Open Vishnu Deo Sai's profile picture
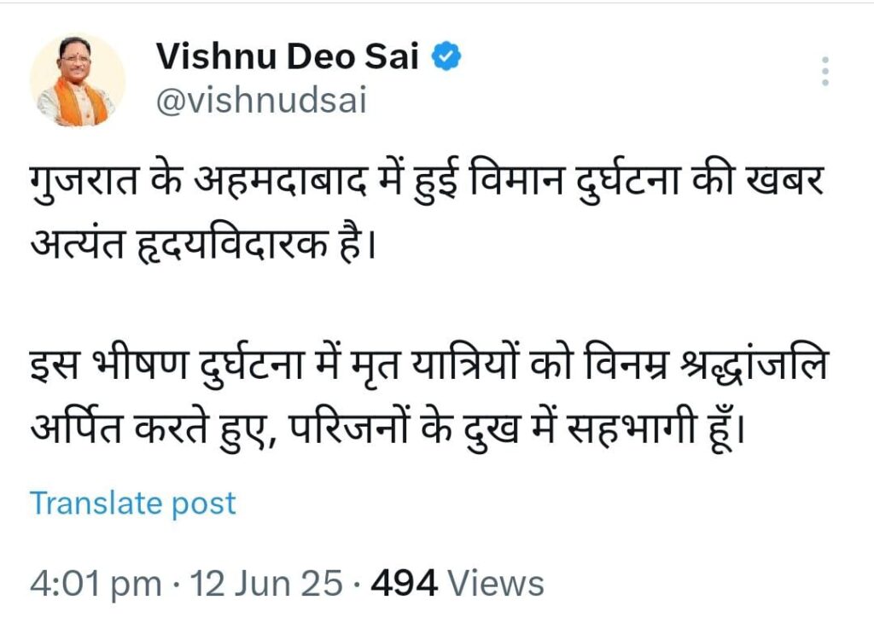The width and height of the screenshot is (874, 629). (x=78, y=83)
